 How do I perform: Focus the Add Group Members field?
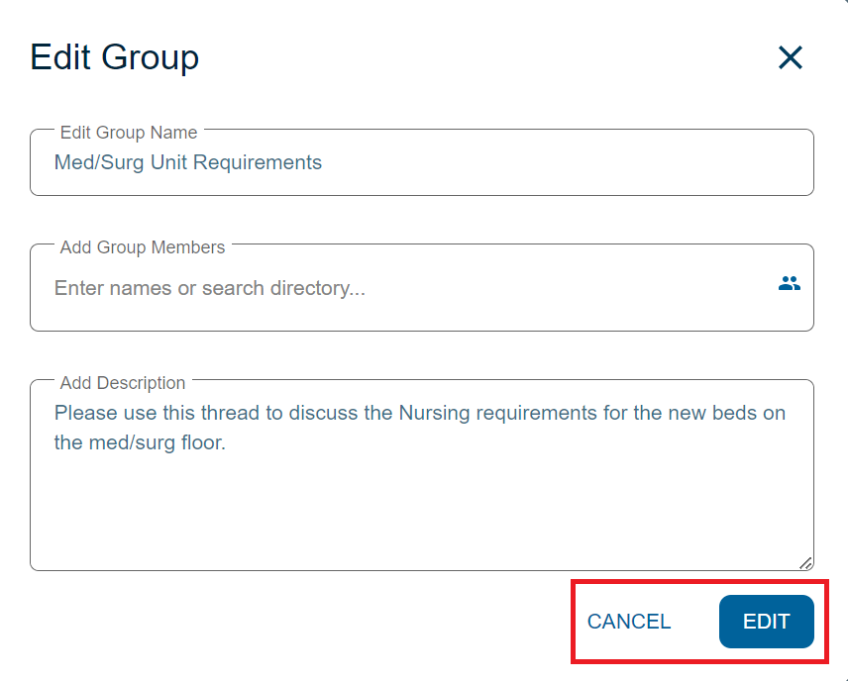coord(422,287)
